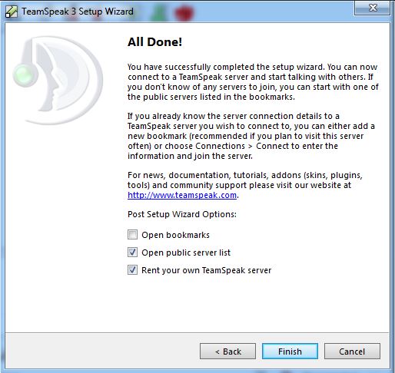Uncheck Rent your own TeamSpeak server
Image resolution: width=395 pixels, height=373 pixels.
(132, 270)
